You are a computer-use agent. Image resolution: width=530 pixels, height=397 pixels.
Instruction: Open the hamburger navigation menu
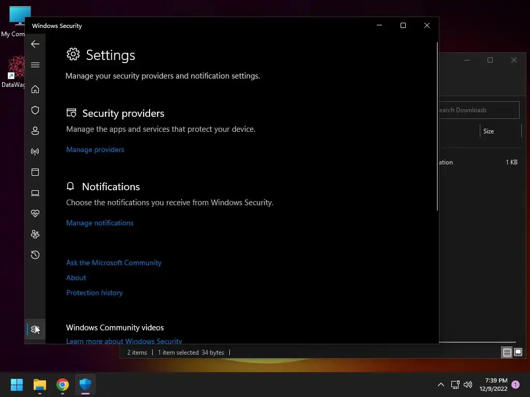35,65
